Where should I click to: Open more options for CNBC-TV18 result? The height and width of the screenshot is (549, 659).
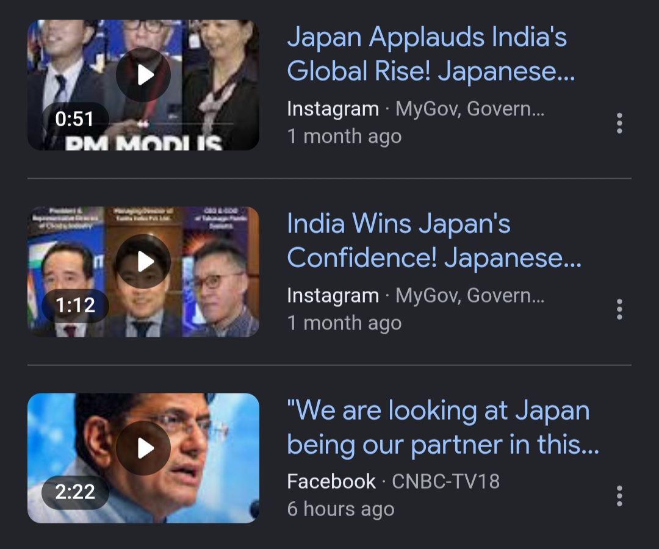(x=619, y=496)
